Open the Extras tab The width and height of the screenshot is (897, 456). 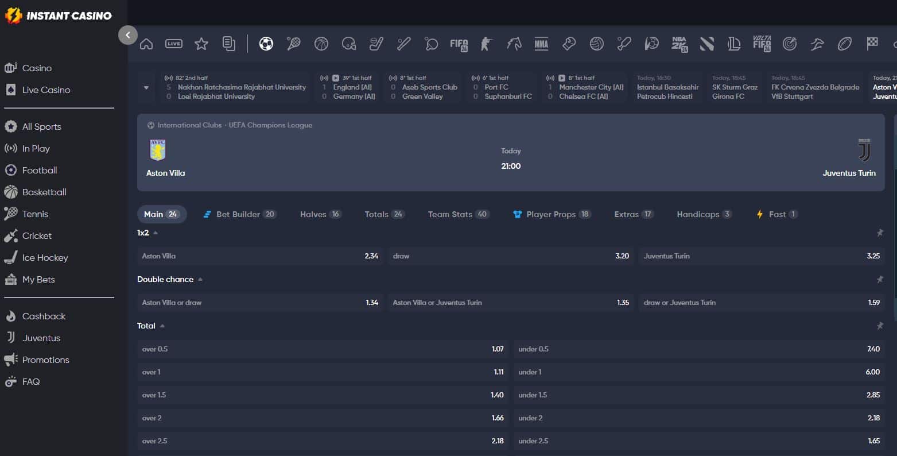pos(634,214)
